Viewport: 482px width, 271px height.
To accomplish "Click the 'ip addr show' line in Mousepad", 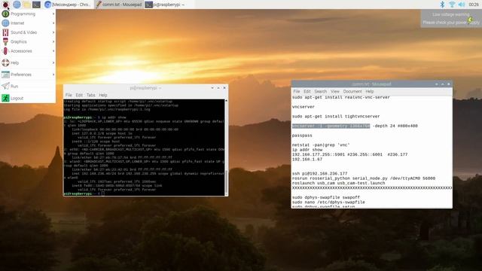I will point(307,150).
